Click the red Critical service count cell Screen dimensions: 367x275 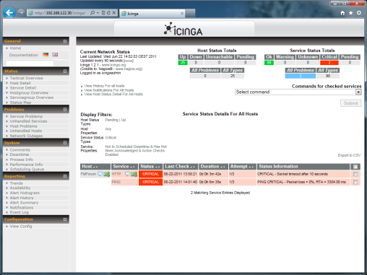[x=329, y=63]
